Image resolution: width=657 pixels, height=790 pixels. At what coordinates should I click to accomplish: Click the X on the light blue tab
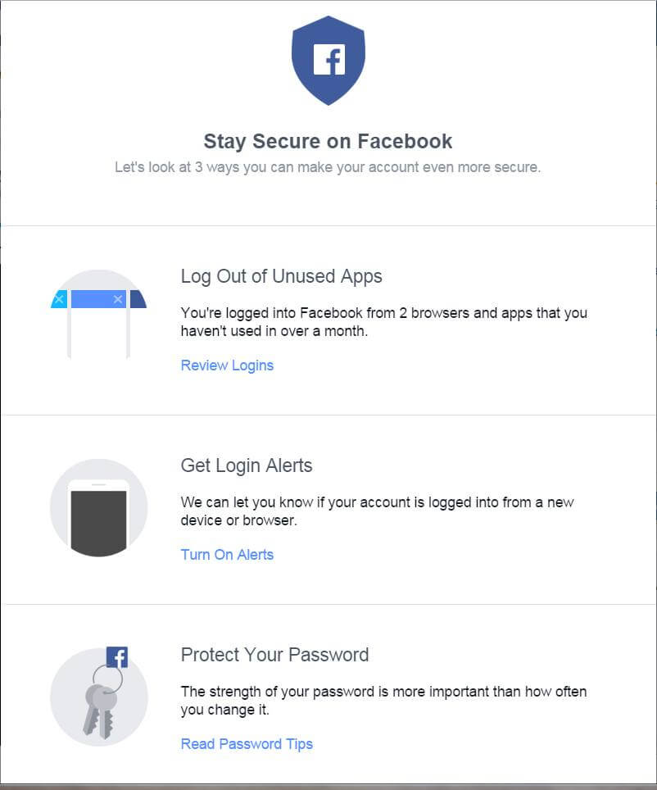pyautogui.click(x=59, y=299)
